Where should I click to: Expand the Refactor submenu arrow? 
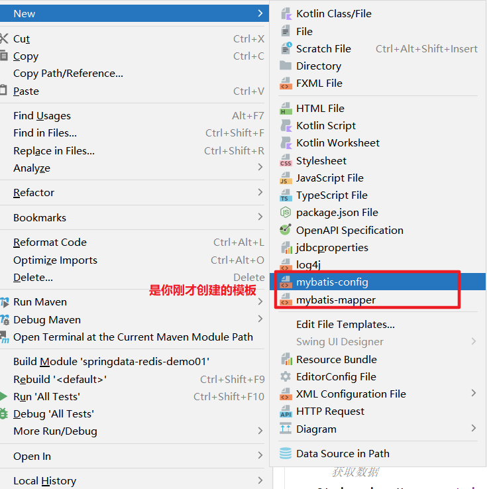coord(260,192)
